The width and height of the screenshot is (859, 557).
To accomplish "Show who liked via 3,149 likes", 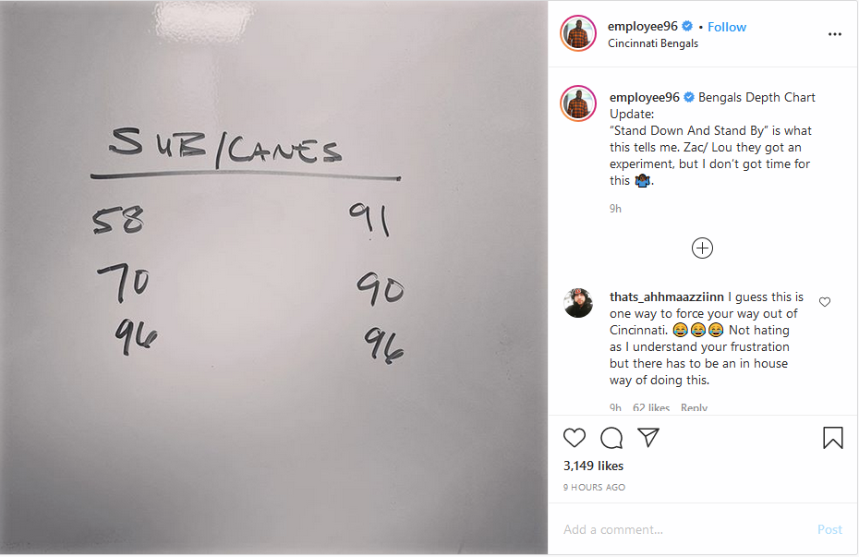I will click(x=593, y=466).
